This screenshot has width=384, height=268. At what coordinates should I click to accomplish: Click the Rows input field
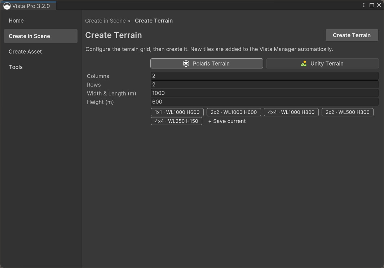[x=265, y=84]
